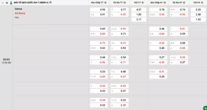Pick AS Roma 1X2 H1 odds 2.58
The width and height of the screenshot is (207, 110).
pos(198,14)
